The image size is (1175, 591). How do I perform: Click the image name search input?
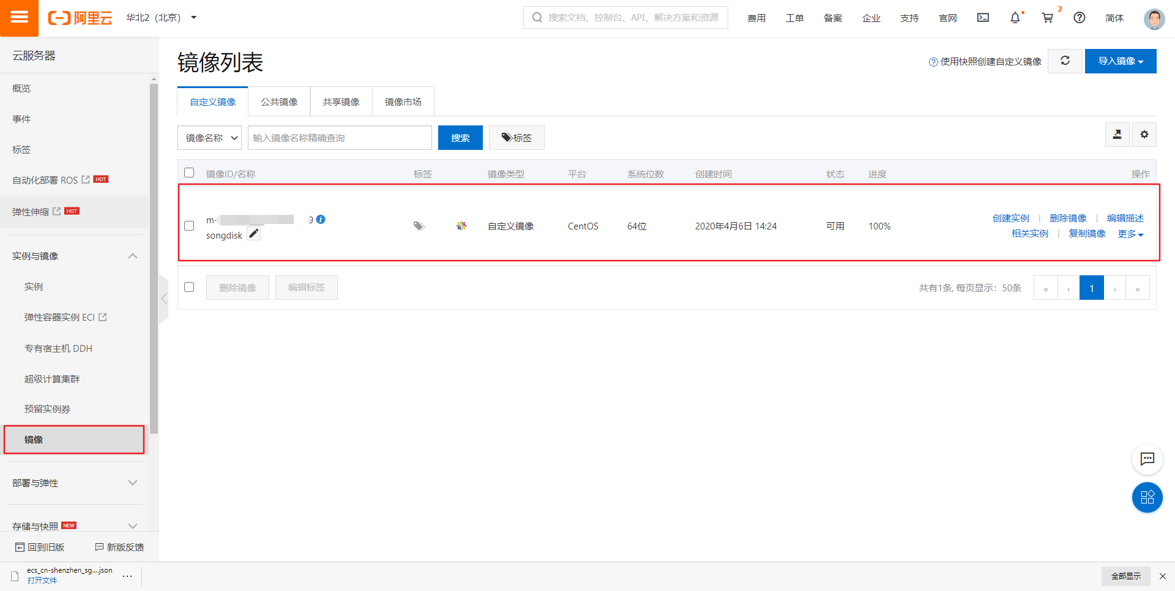(x=340, y=138)
